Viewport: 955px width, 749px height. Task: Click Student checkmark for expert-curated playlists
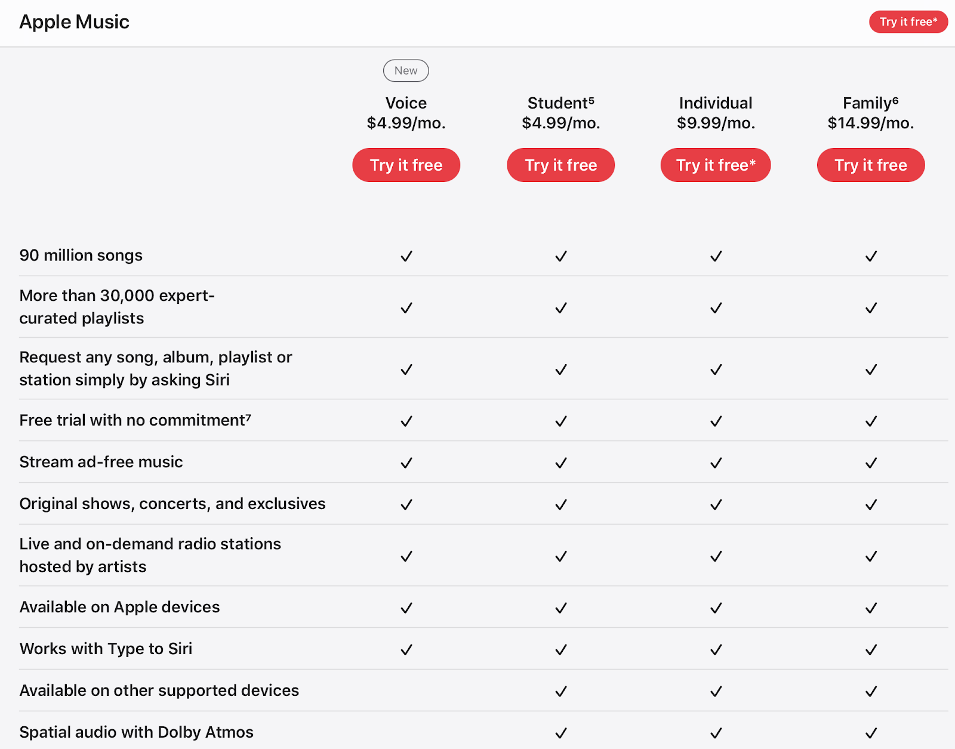(561, 308)
